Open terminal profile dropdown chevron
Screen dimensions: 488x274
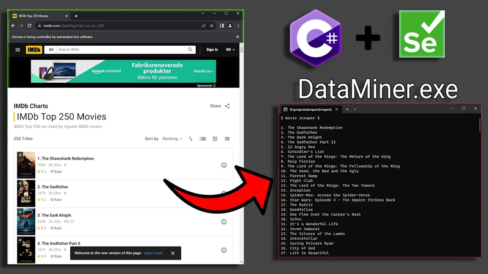tap(355, 110)
